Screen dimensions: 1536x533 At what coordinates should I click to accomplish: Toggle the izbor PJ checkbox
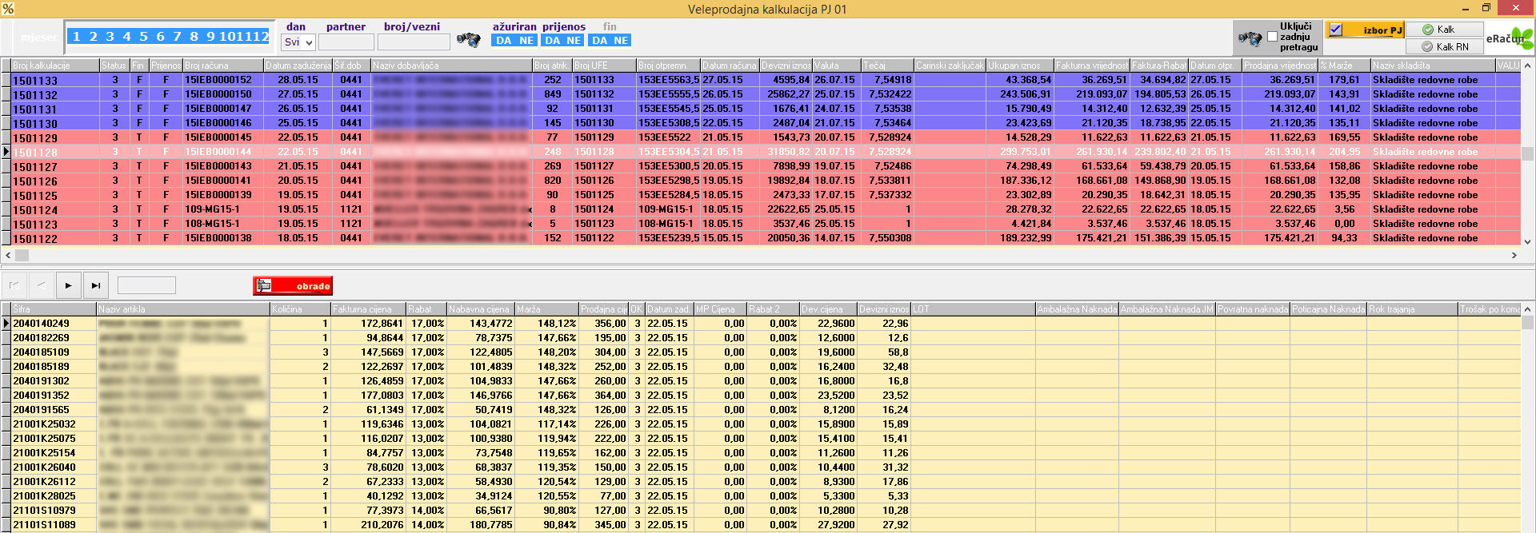[1336, 30]
